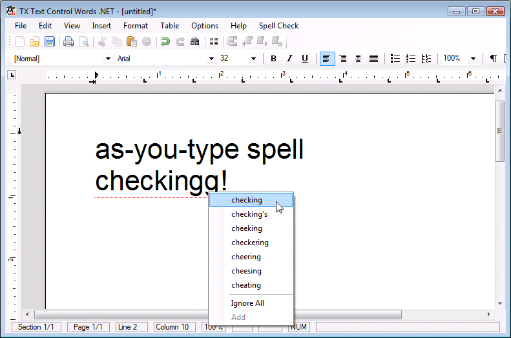The image size is (511, 338).
Task: Click the vertical scrollbar down arrow
Action: pyautogui.click(x=500, y=304)
